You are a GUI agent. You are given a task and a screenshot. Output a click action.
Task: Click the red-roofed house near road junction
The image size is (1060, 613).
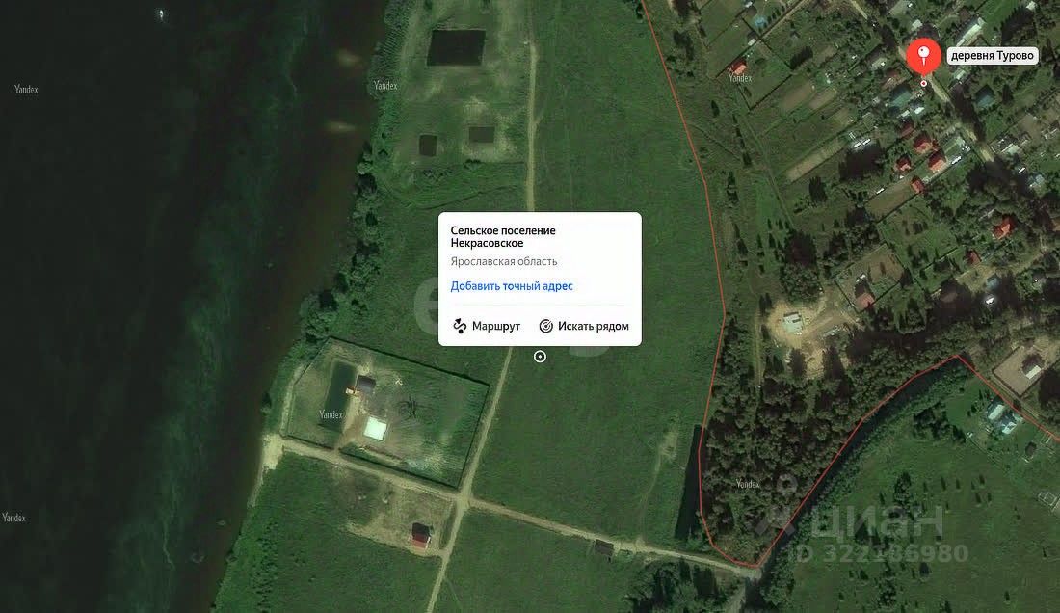[420, 535]
